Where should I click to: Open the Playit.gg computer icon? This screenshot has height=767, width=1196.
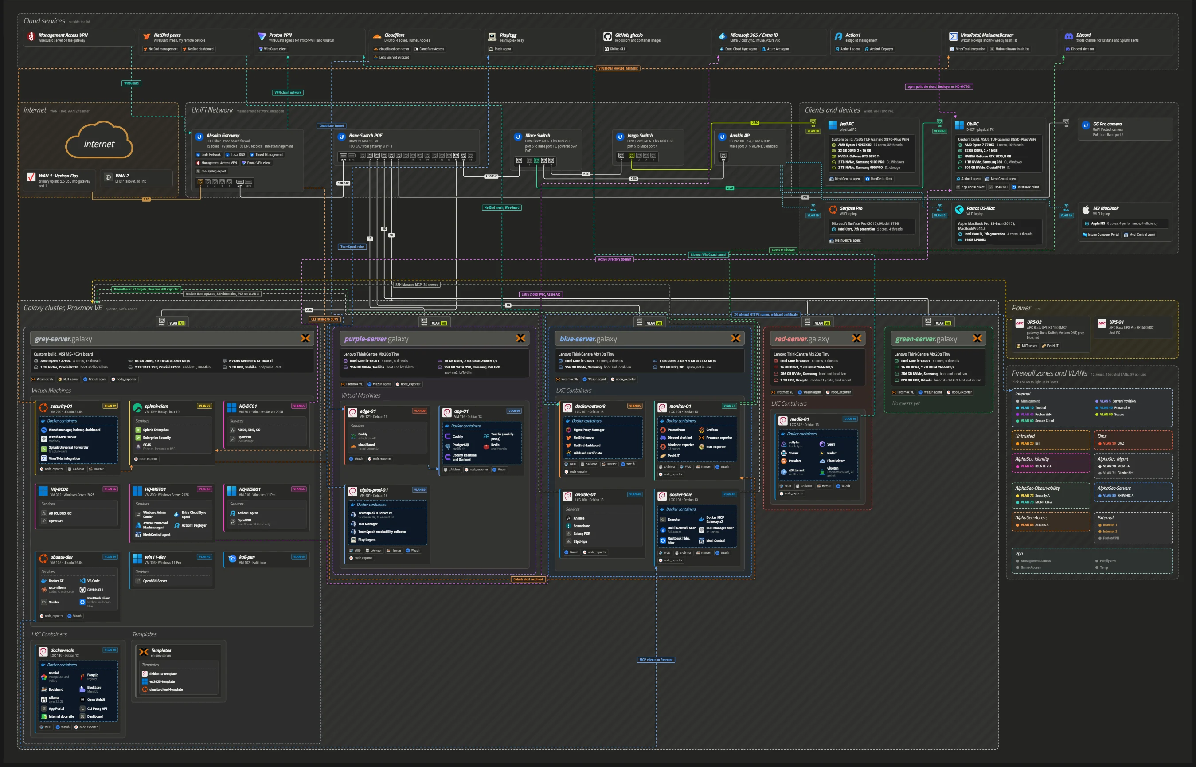click(x=492, y=37)
